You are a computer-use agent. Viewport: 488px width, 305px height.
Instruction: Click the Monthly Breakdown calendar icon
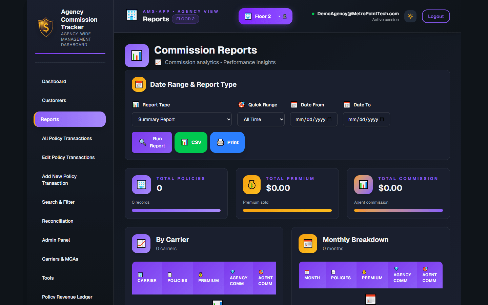pos(308,243)
